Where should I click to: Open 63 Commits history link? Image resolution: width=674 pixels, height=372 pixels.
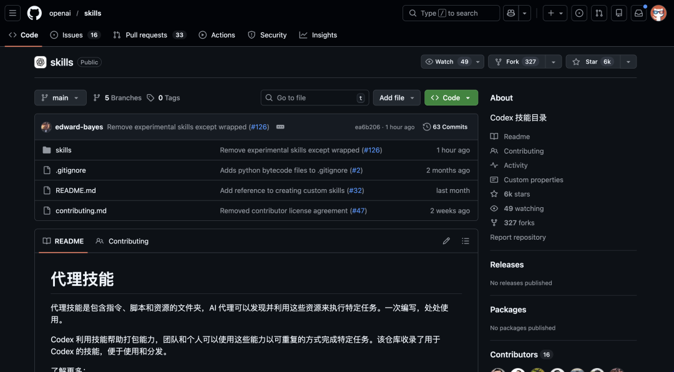coord(446,127)
